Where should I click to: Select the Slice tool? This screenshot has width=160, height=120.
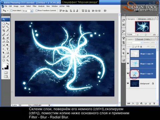click(8, 30)
